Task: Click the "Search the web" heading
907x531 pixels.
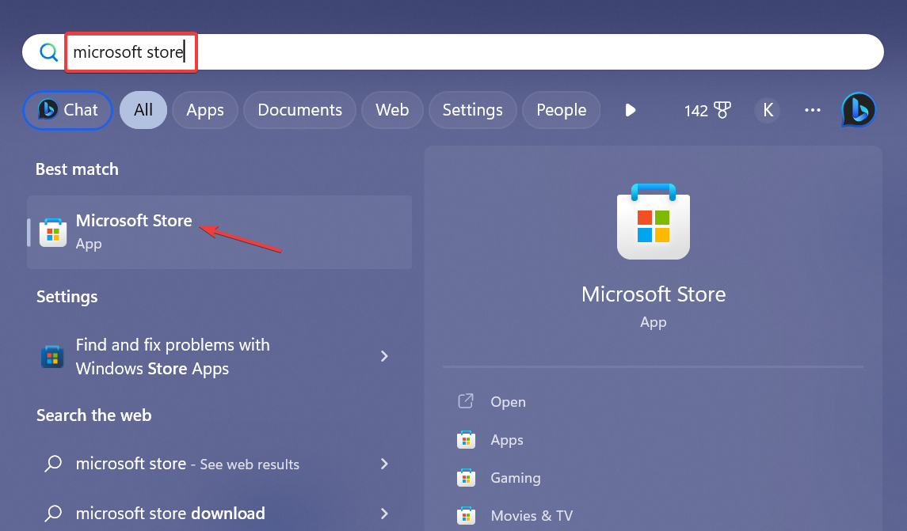Action: click(x=93, y=415)
